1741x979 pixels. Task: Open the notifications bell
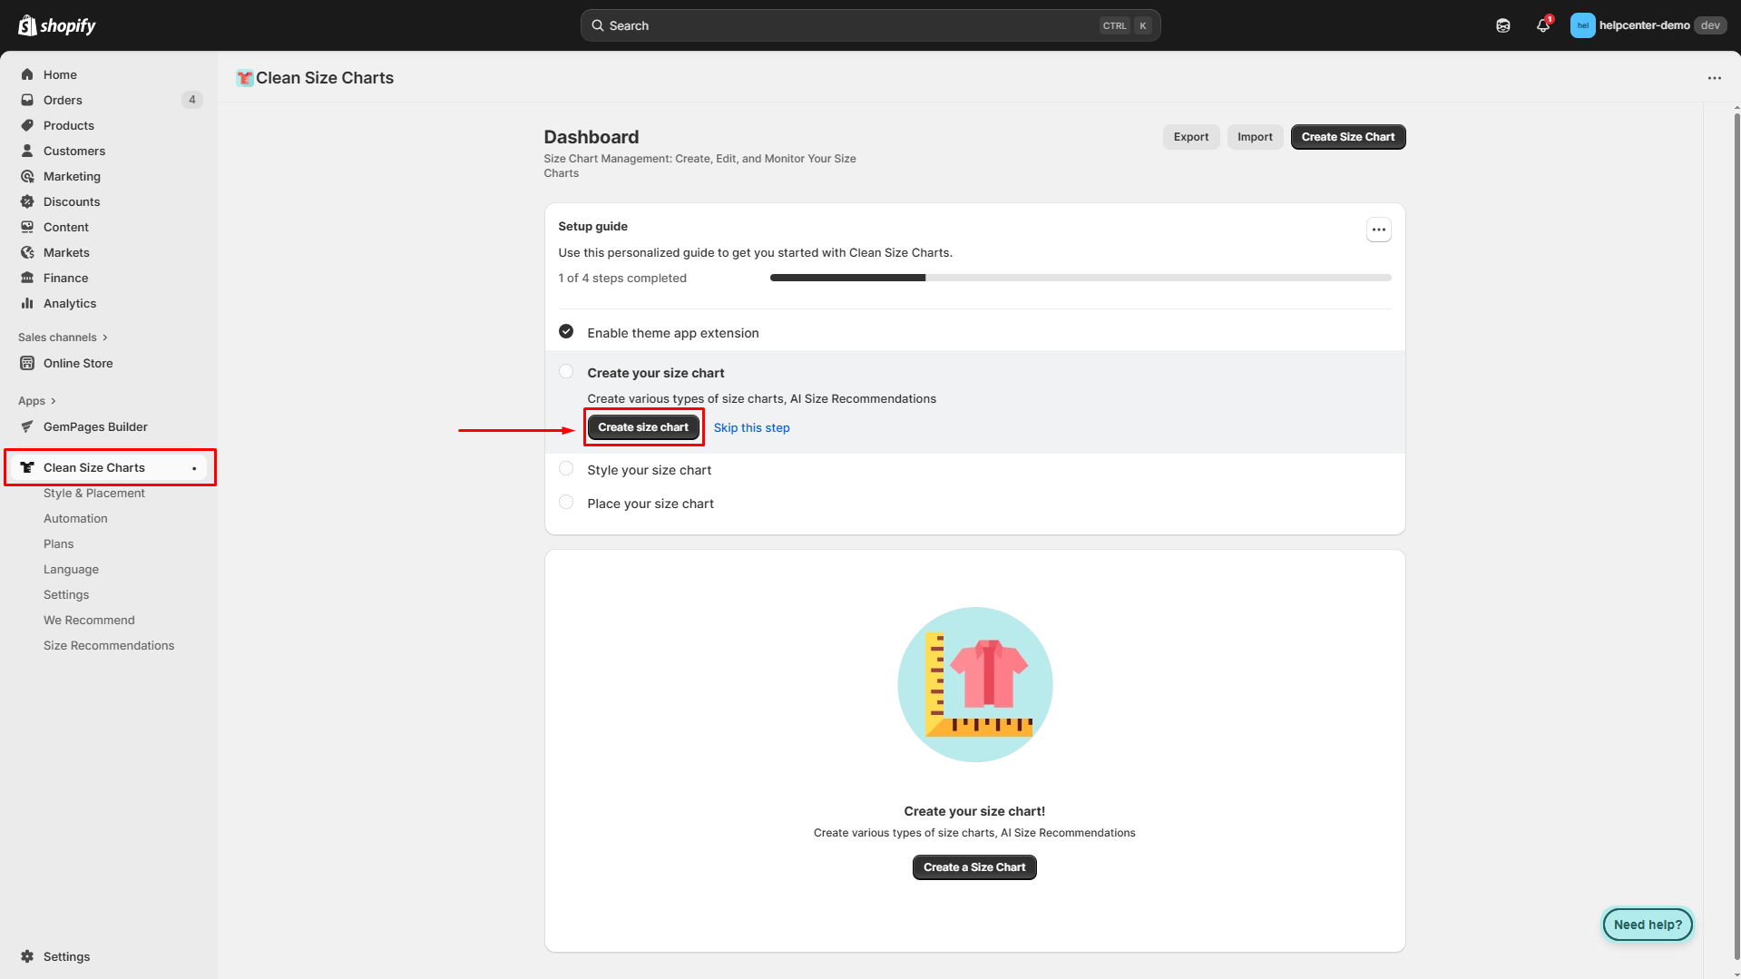[1543, 25]
